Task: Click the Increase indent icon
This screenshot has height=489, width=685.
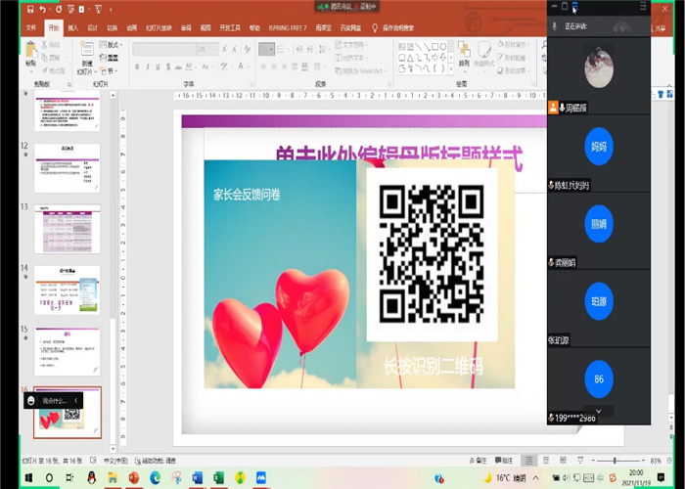Action: coord(310,49)
